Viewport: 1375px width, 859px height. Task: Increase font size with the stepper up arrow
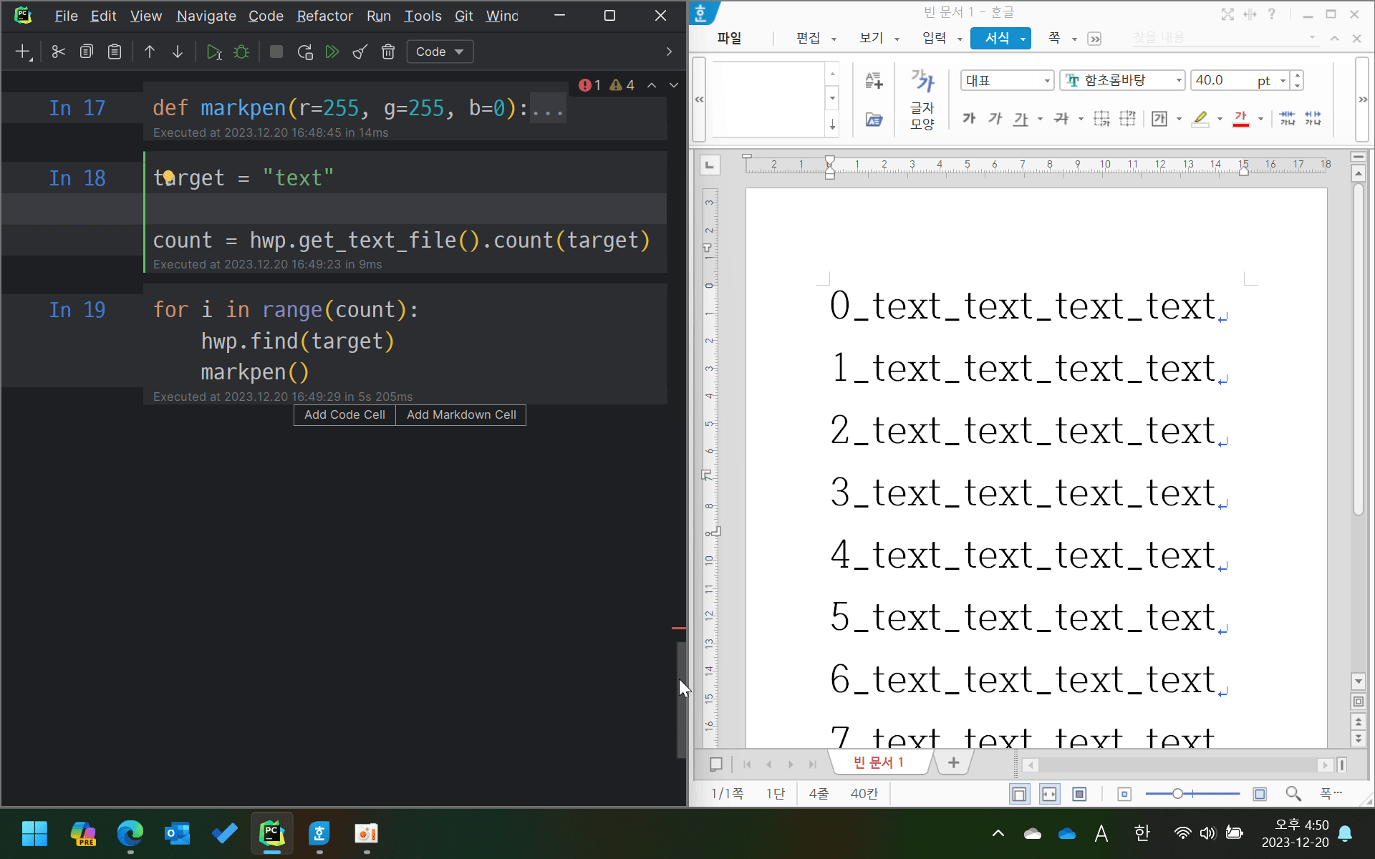1297,75
